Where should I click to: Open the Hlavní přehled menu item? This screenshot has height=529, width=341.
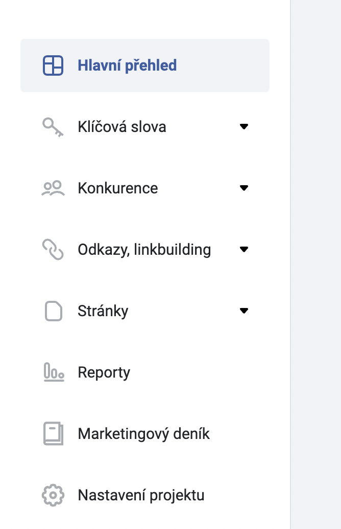pos(128,65)
